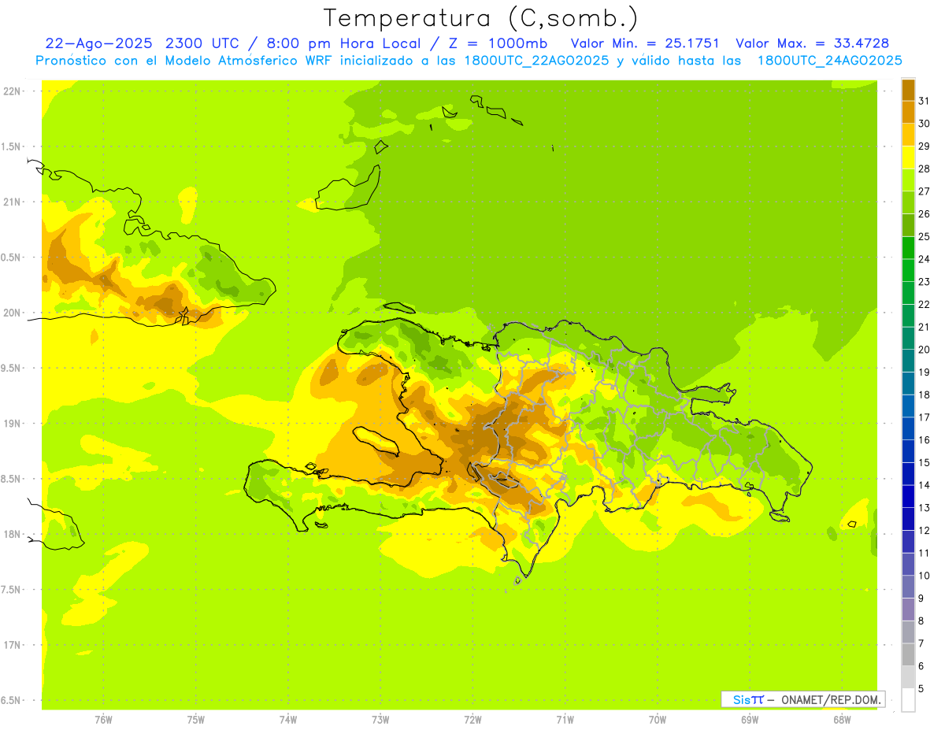945x730 pixels.
Task: Click the colorbar segment between 12 and 13
Action: (x=908, y=519)
